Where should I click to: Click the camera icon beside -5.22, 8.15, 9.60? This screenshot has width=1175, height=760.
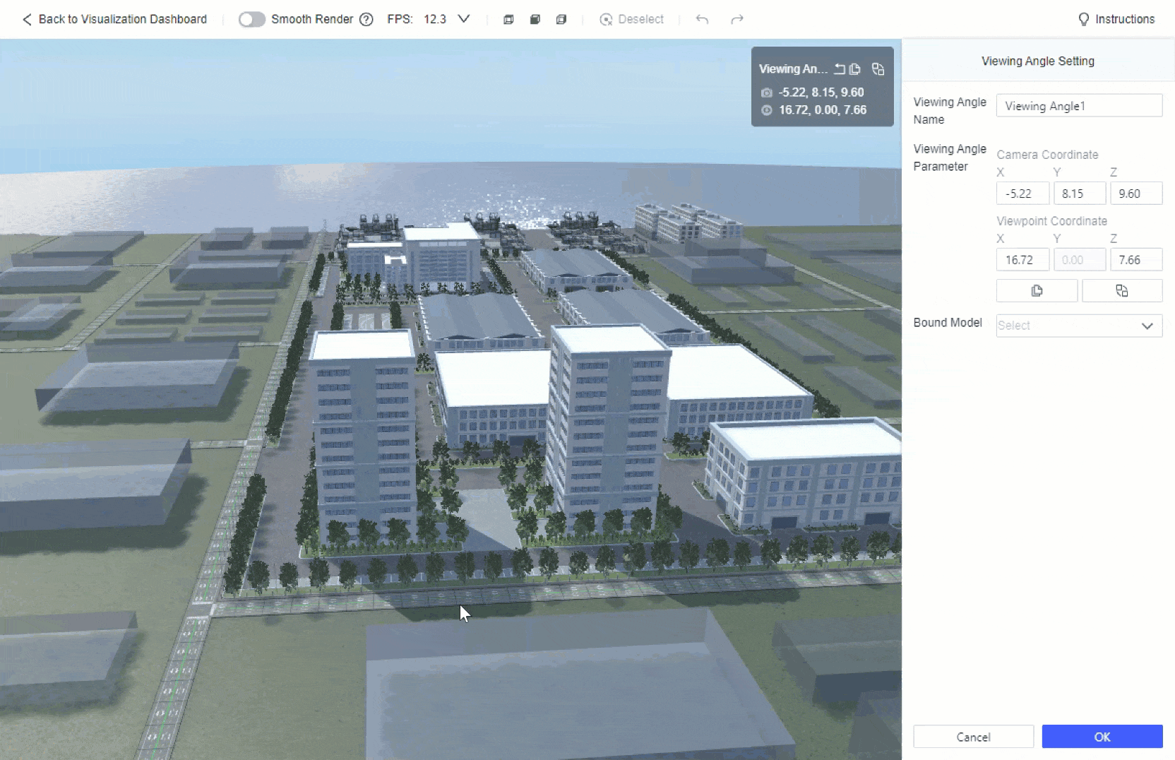point(767,93)
